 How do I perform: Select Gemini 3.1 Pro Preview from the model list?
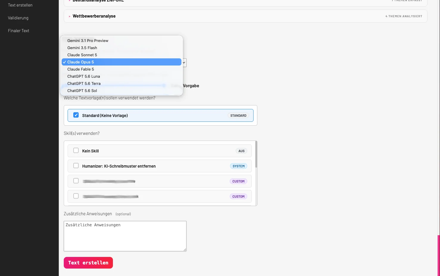click(121, 41)
